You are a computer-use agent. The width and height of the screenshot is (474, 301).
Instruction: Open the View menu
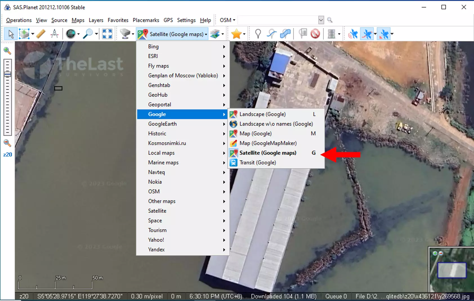point(41,20)
